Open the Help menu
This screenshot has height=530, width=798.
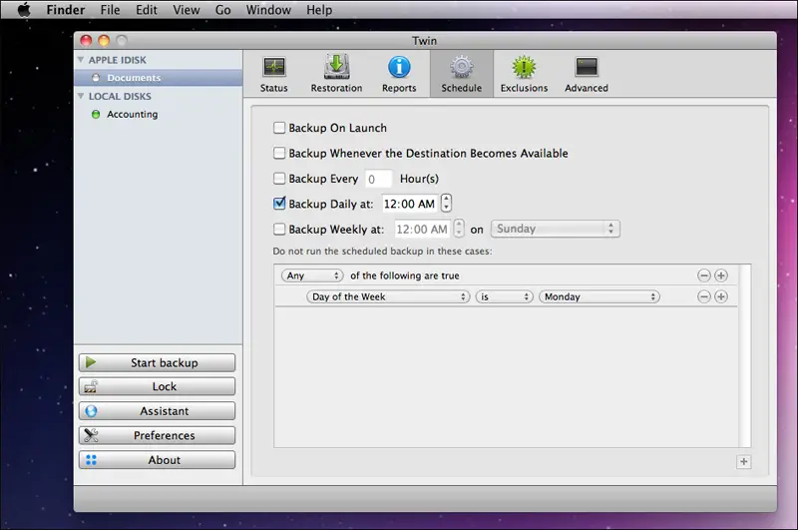coord(319,10)
